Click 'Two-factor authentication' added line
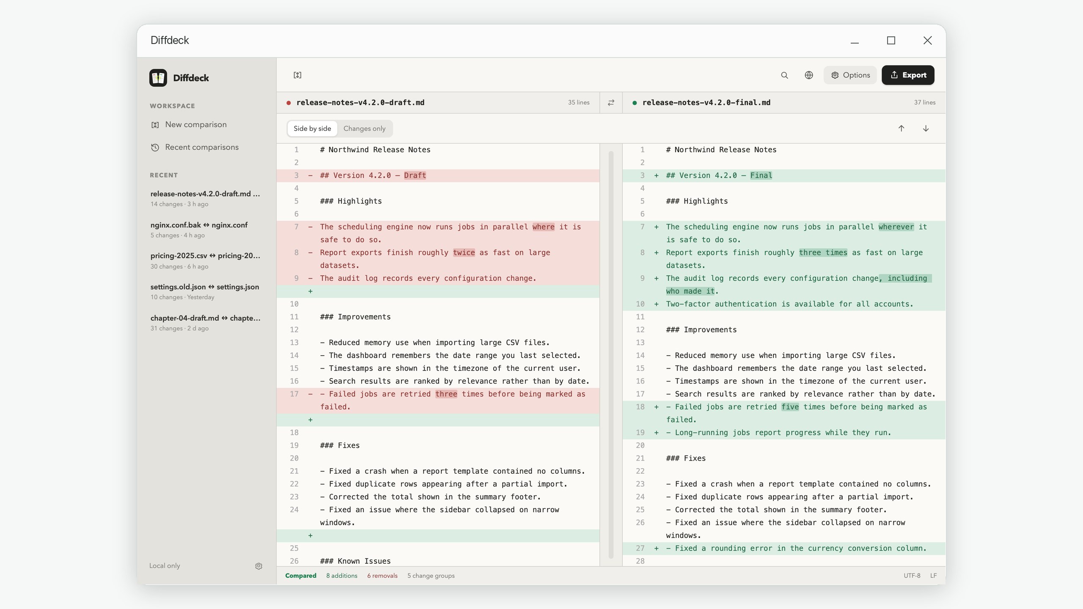Screen dimensions: 1083x609 pyautogui.click(x=784, y=304)
